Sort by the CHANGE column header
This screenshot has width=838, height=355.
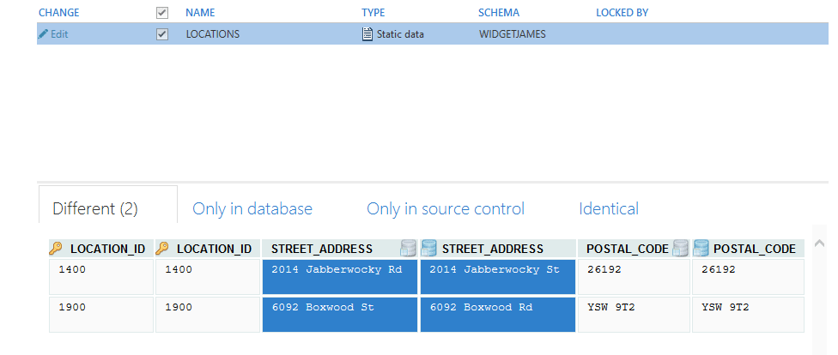point(58,13)
